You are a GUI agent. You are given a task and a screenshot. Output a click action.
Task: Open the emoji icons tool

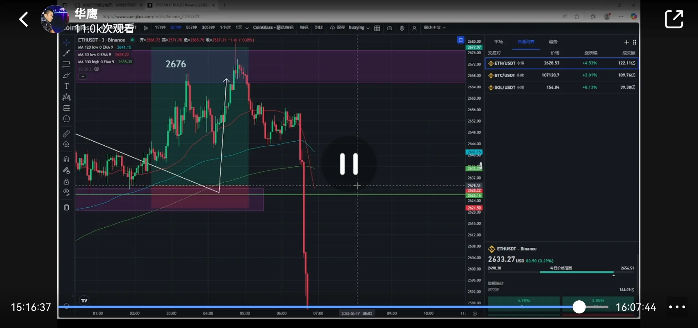(66, 119)
